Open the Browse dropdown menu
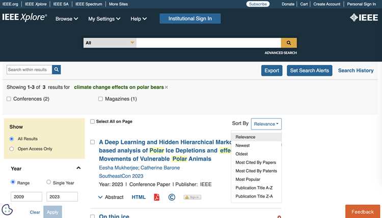This screenshot has height=218, width=382. click(67, 19)
